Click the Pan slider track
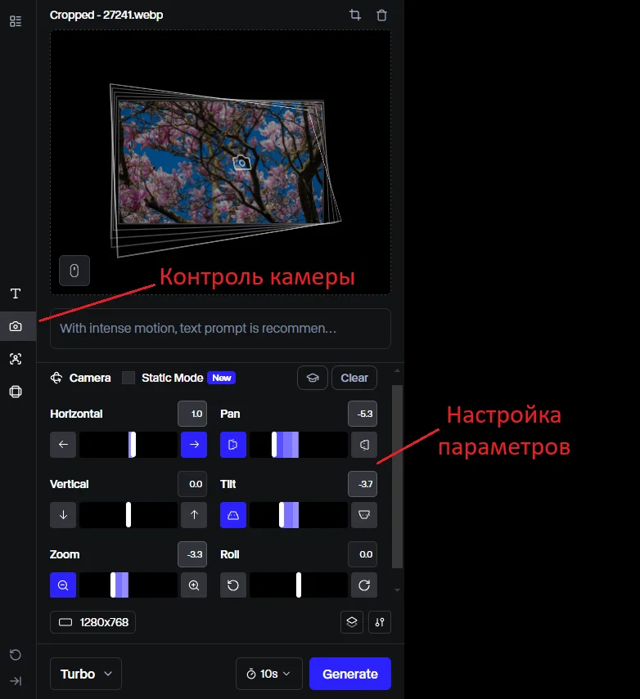The image size is (640, 699). [299, 445]
